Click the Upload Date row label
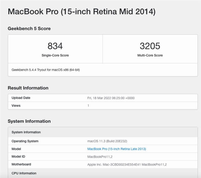201x178 pixels. (21, 98)
